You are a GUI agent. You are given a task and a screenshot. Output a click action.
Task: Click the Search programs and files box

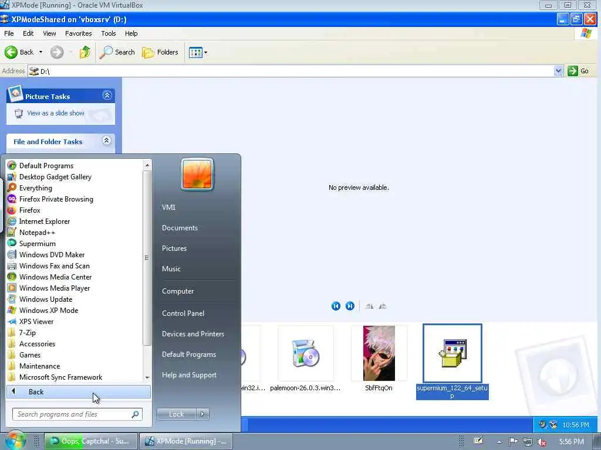point(77,414)
